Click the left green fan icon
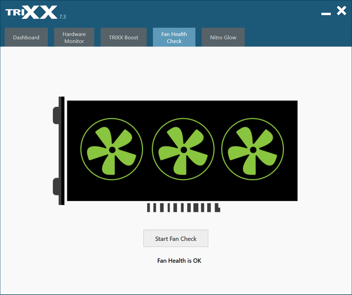352x295 pixels. (x=112, y=149)
